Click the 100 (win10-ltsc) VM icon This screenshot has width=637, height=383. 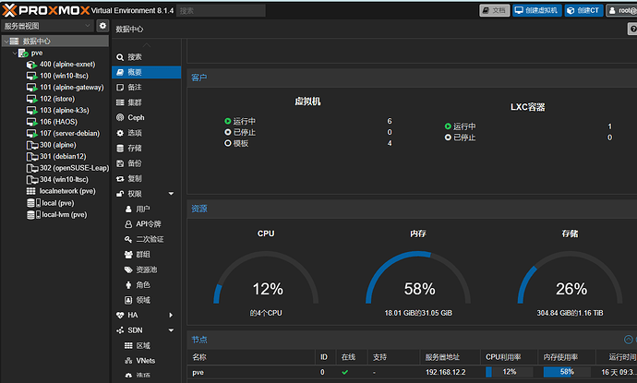tap(31, 76)
